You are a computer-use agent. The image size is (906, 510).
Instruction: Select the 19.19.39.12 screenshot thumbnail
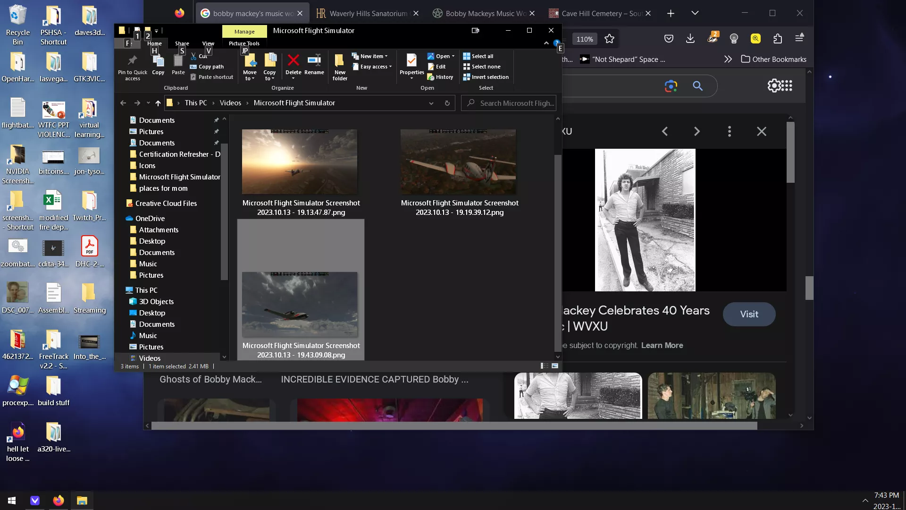coord(458,161)
